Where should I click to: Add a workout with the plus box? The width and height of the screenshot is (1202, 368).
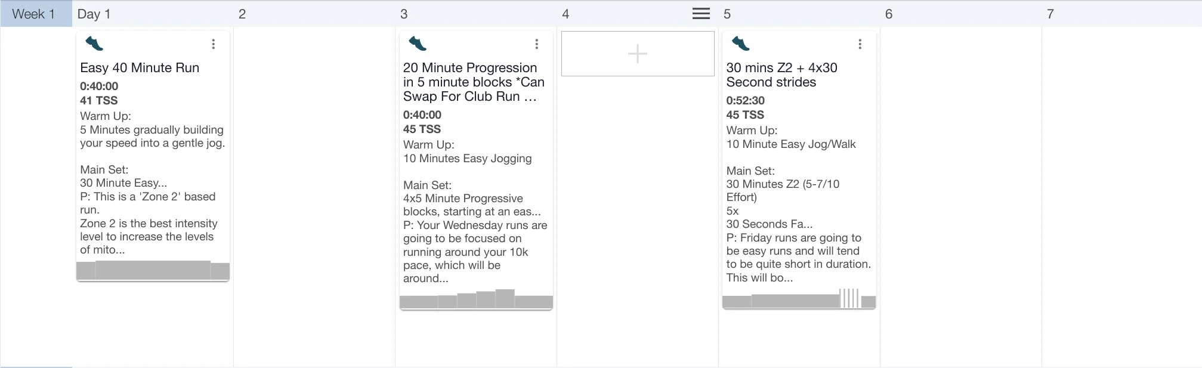(638, 54)
